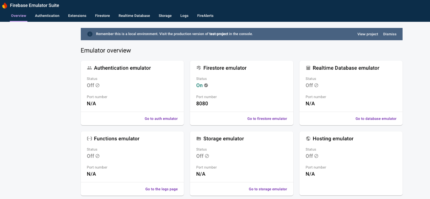
Task: Click the info icon in the banner
Action: point(90,34)
